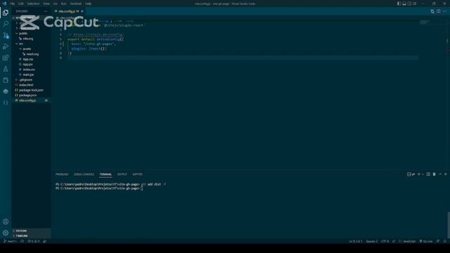Screen dimensions: 450x253
Task: Open the Testing flask view
Action: click(6, 69)
